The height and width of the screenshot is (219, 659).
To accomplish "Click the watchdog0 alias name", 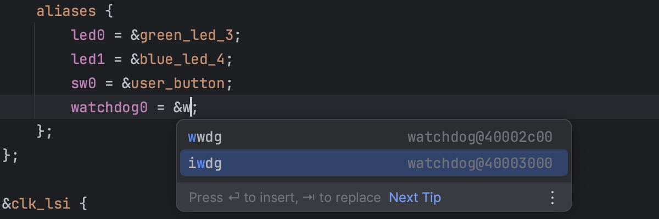I will (109, 108).
